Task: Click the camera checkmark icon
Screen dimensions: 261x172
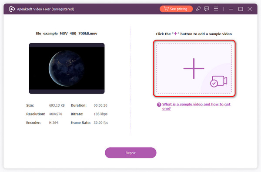Action: [x=218, y=81]
